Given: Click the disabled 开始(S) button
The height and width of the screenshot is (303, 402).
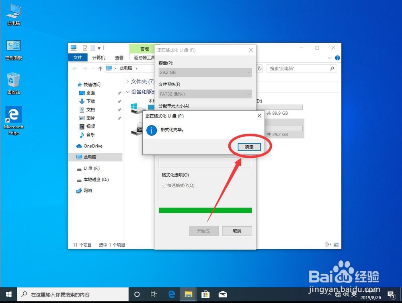Looking at the screenshot, I should point(204,231).
